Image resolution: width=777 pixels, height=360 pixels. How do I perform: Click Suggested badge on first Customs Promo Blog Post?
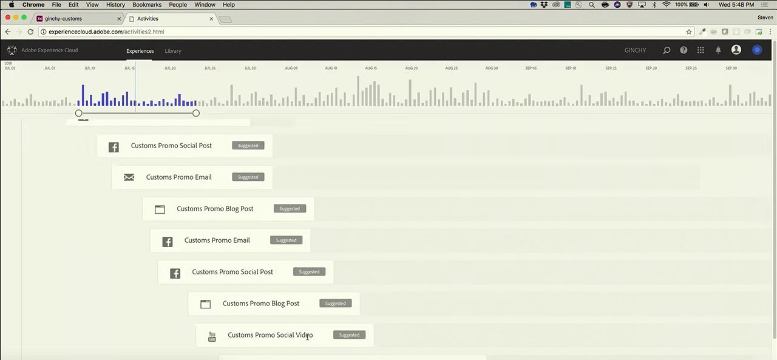(x=290, y=209)
